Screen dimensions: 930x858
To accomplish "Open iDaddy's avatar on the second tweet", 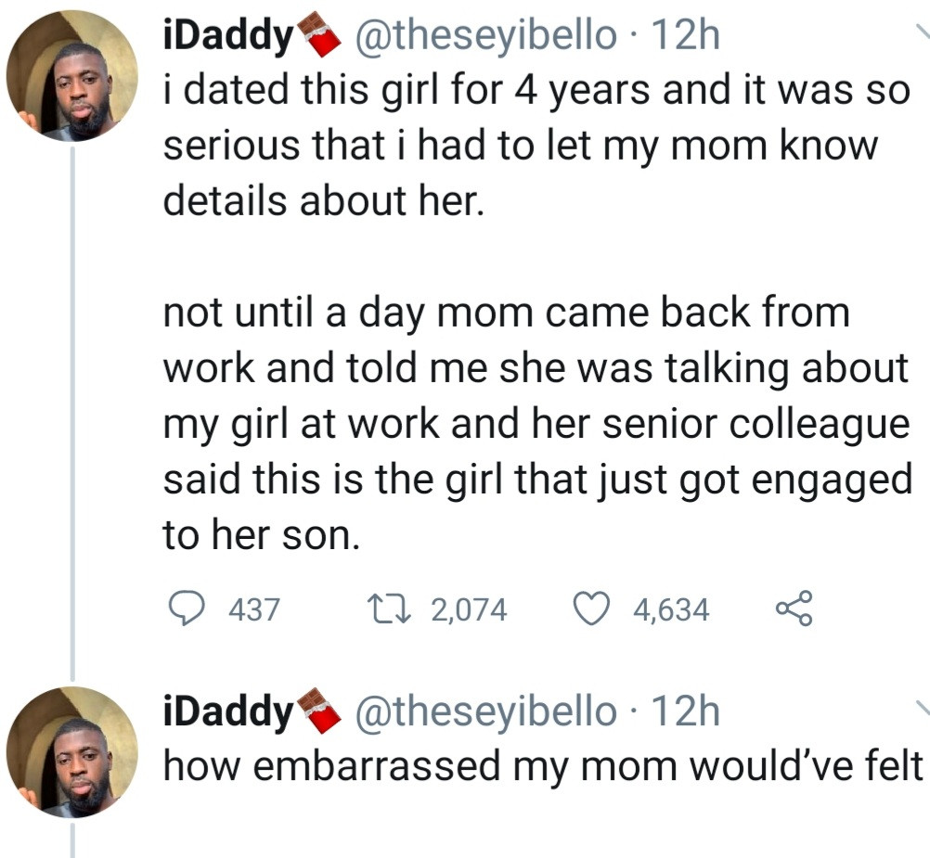I will [71, 753].
